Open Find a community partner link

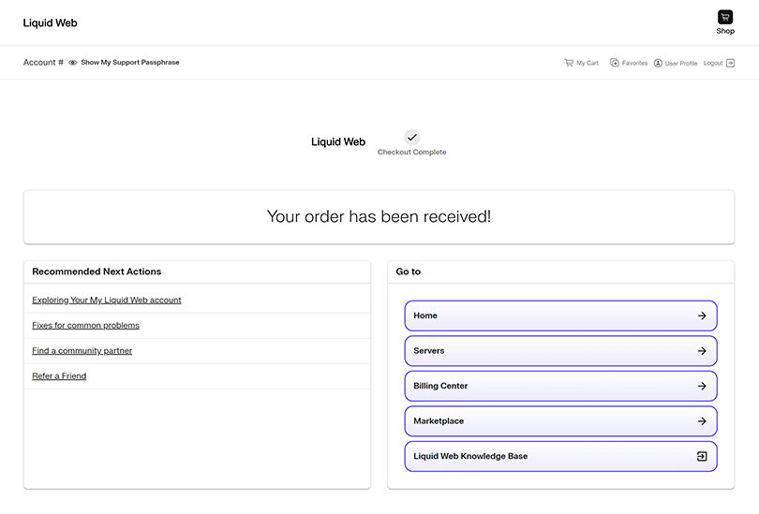[82, 350]
